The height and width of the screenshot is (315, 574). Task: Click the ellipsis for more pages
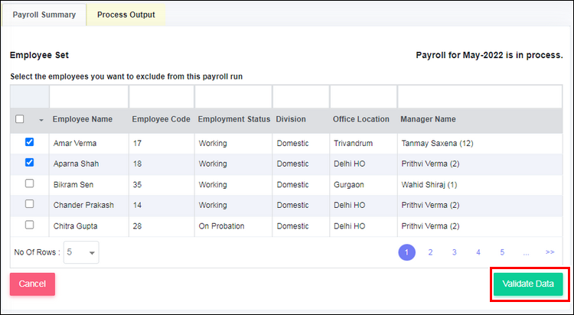point(526,252)
